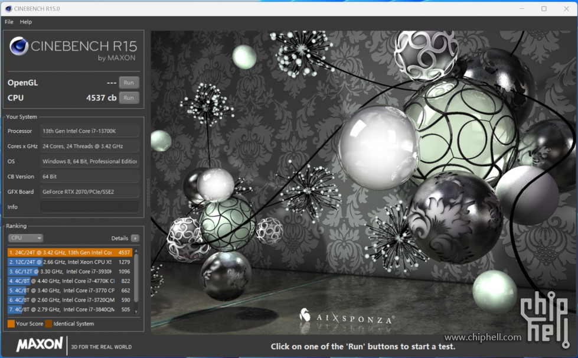Screen dimensions: 578x358
Task: Click the AIXSPONZA logo in render
Action: 347,317
